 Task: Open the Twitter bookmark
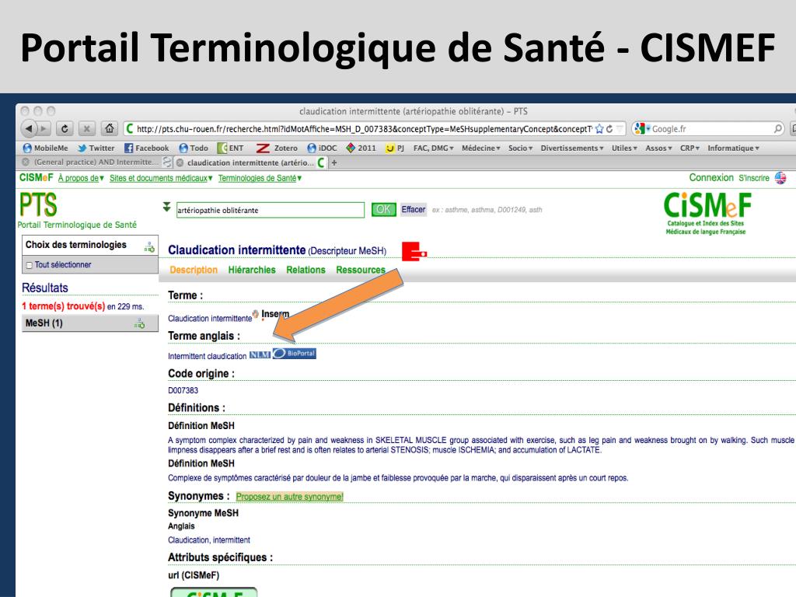click(x=96, y=148)
